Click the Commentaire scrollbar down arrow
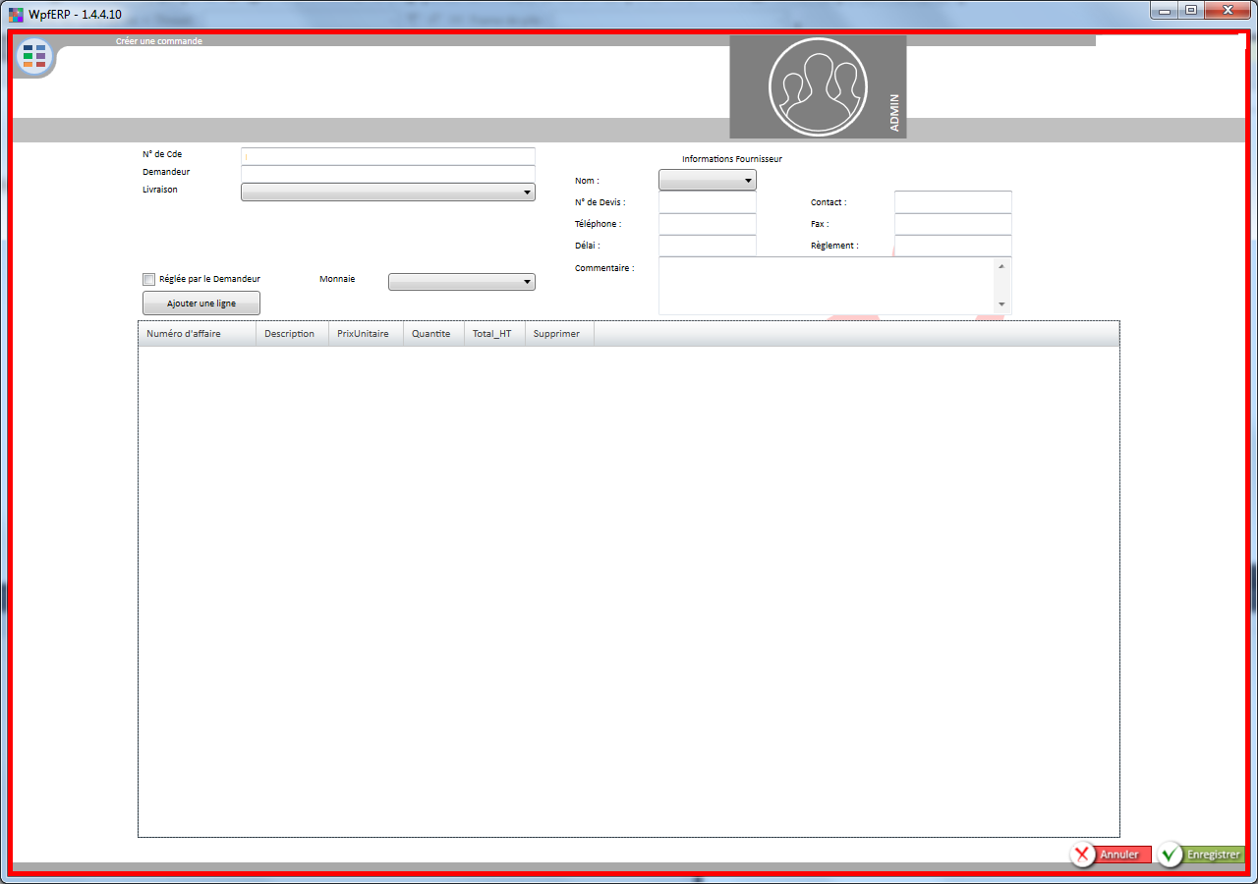The width and height of the screenshot is (1258, 884). 1002,304
